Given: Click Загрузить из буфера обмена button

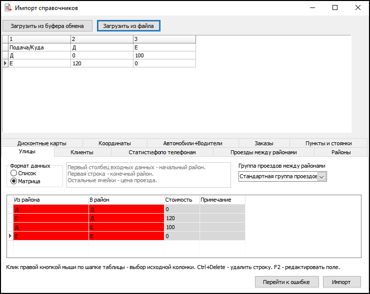Looking at the screenshot, I should pos(47,25).
